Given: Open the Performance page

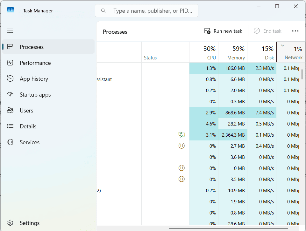Looking at the screenshot, I should pos(48,63).
